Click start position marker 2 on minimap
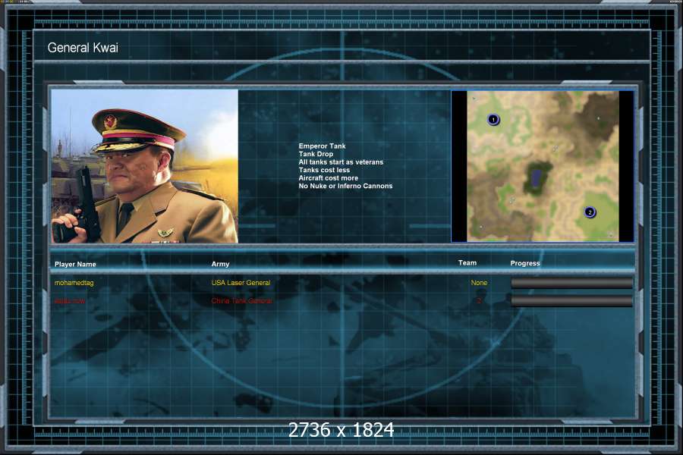The width and height of the screenshot is (683, 455). (x=590, y=212)
